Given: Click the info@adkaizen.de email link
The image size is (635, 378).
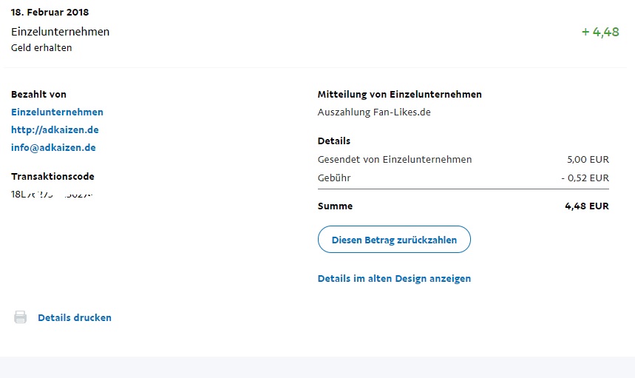Looking at the screenshot, I should 53,148.
